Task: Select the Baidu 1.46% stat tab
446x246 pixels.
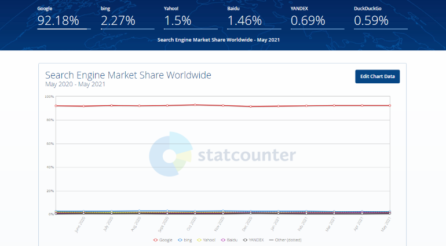Action: [254, 17]
